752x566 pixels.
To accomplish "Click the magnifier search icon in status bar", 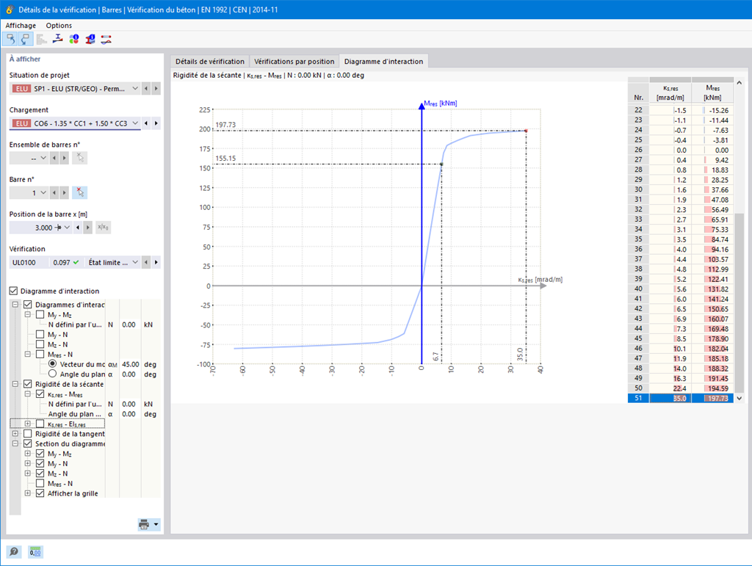I will [14, 552].
